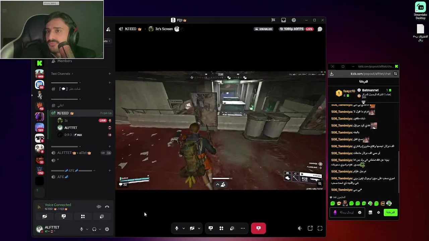The image size is (429, 241).
Task: Toggle camera in the voice panel
Action: tap(45, 217)
